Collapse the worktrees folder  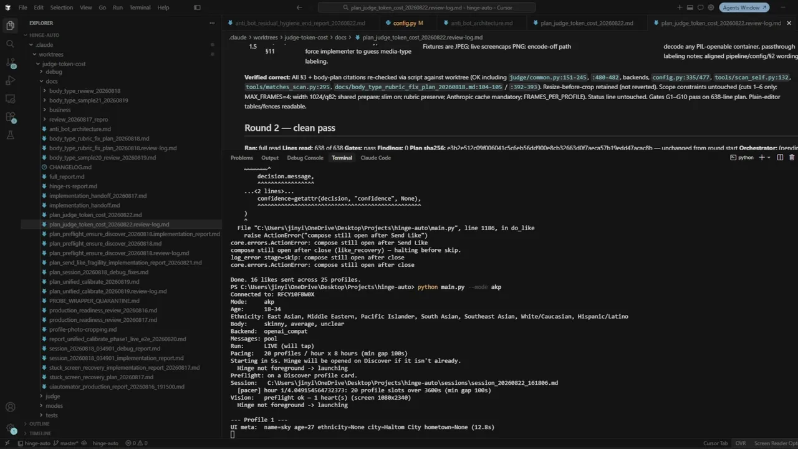(51, 54)
